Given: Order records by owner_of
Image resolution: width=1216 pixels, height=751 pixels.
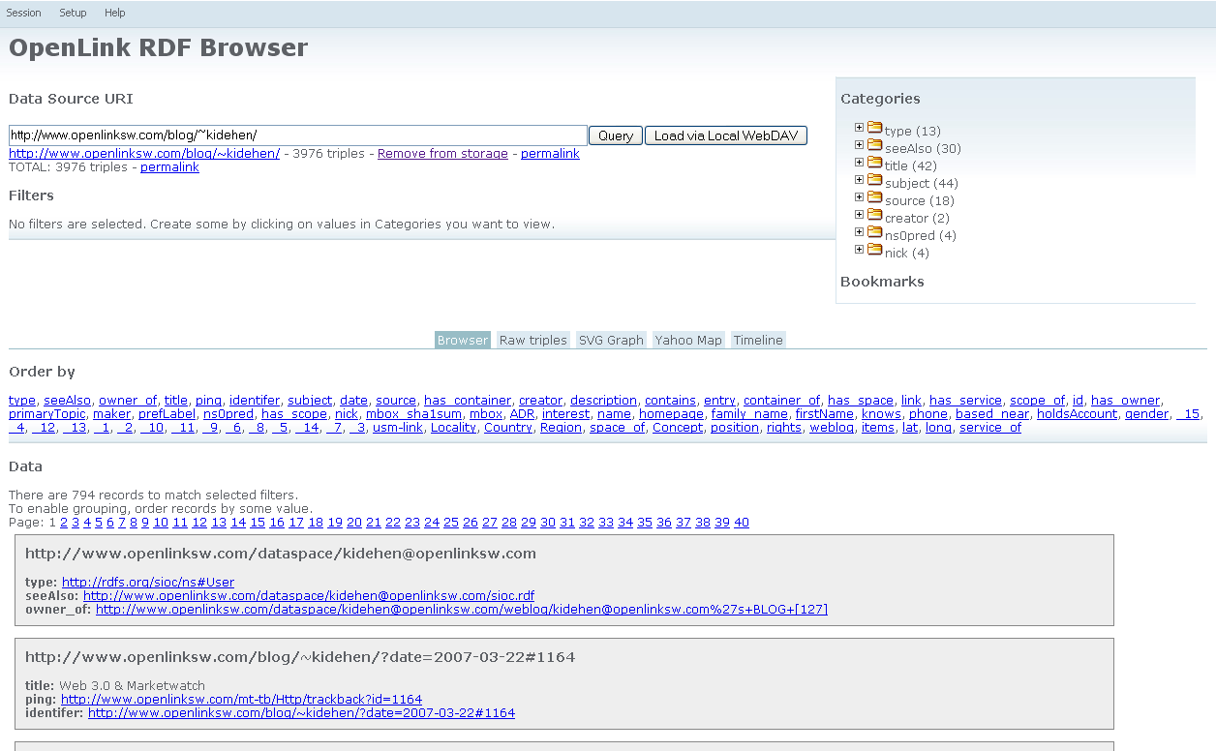Looking at the screenshot, I should click(x=128, y=400).
